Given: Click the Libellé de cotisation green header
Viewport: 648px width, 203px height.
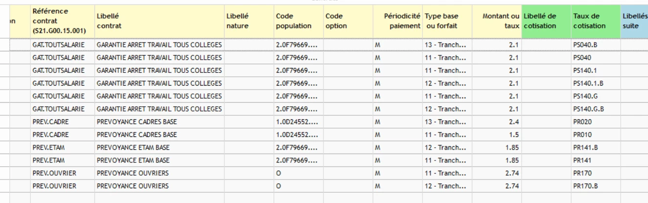Looking at the screenshot, I should [546, 21].
